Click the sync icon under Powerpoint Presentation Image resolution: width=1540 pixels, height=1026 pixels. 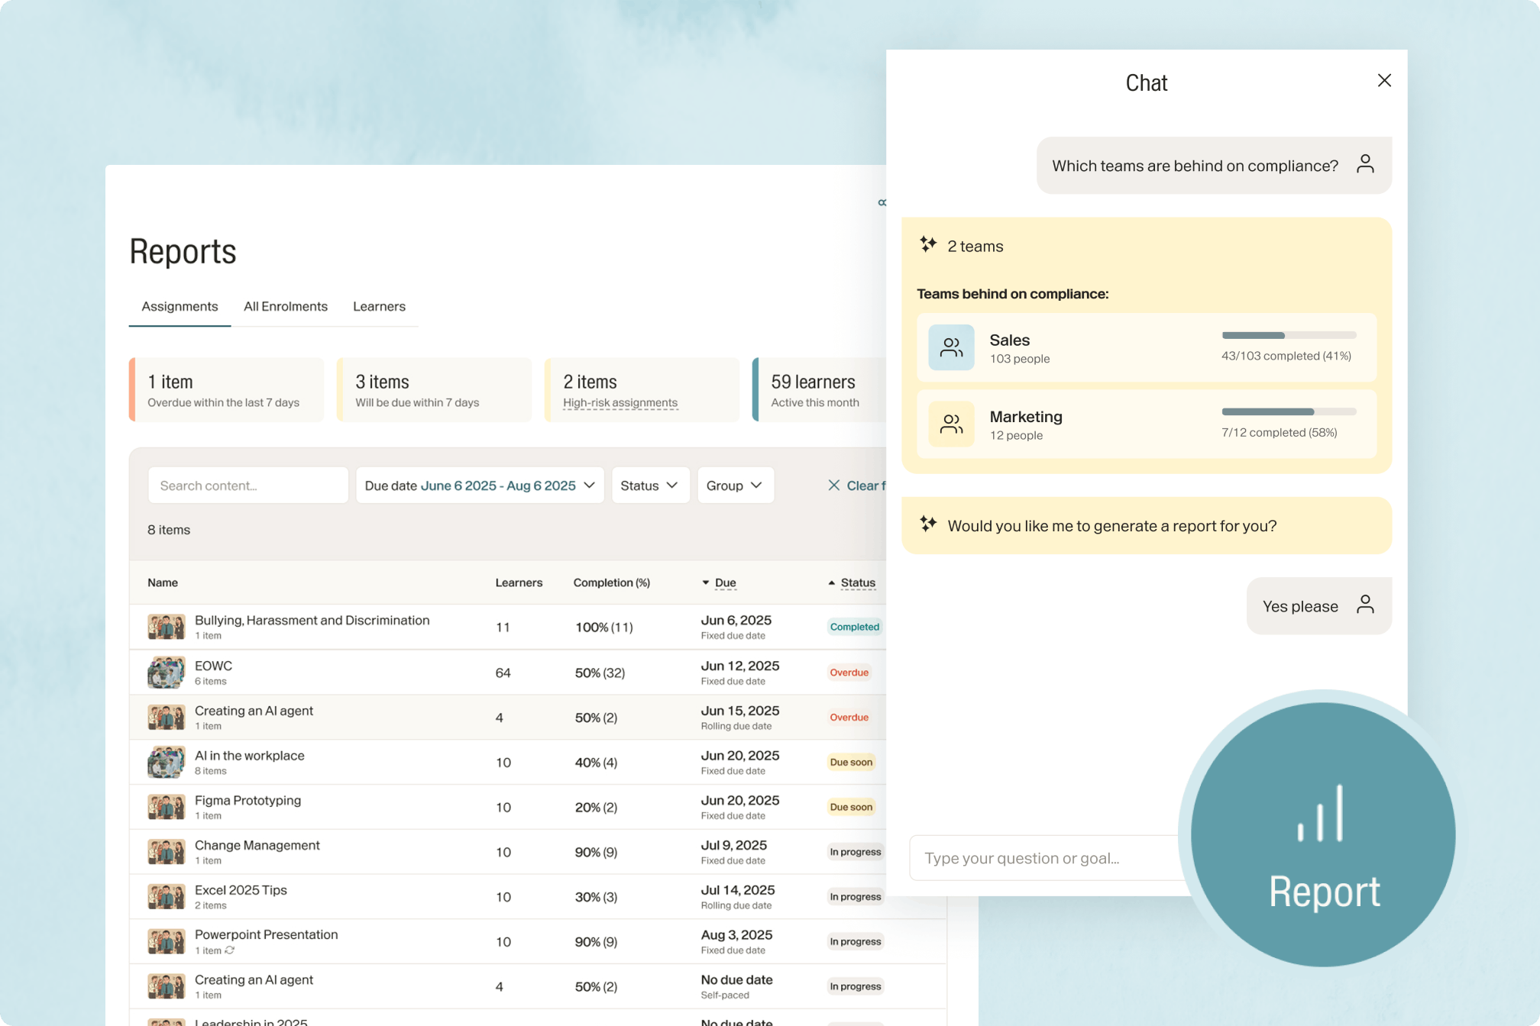point(230,950)
